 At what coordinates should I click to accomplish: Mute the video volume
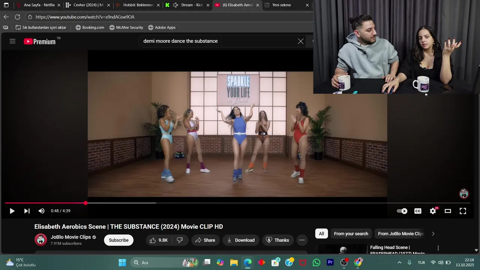(x=42, y=211)
